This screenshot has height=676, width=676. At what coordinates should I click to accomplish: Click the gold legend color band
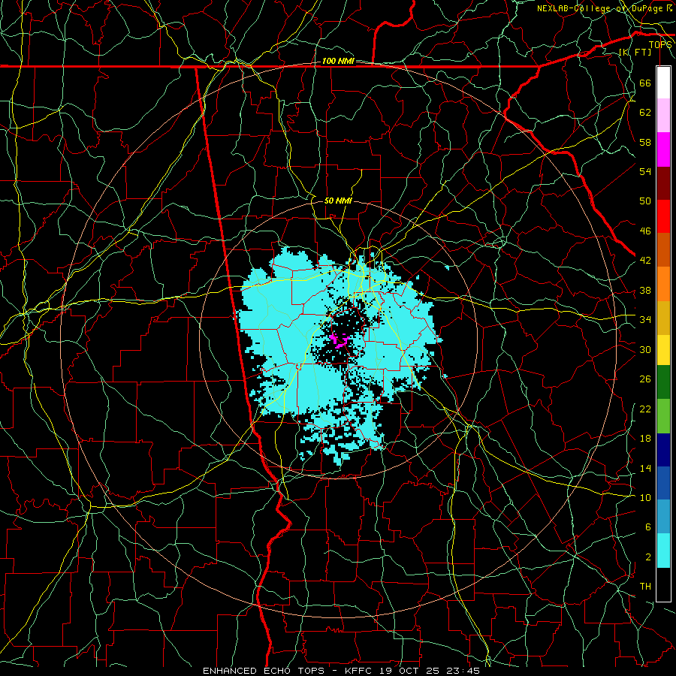tap(663, 318)
